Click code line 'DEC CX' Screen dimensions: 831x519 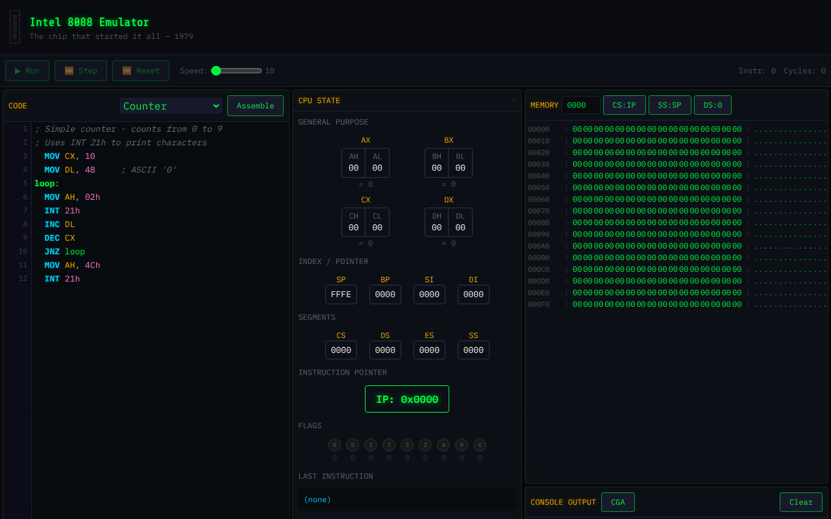point(60,238)
